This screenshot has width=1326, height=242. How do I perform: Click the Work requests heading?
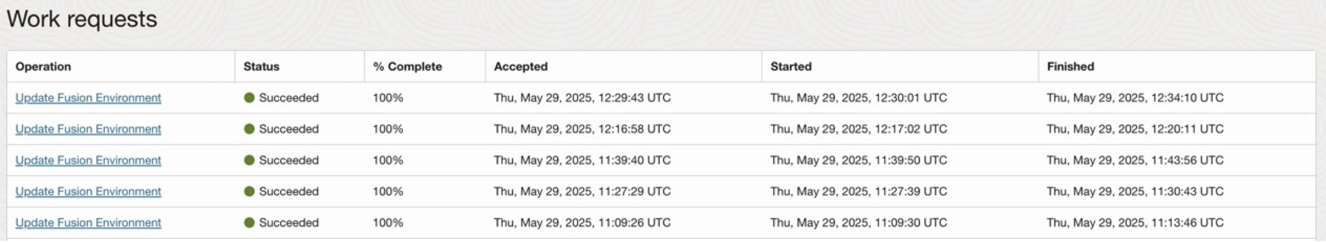point(82,19)
